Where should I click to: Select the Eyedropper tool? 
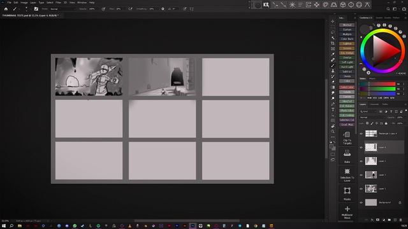click(x=333, y=54)
